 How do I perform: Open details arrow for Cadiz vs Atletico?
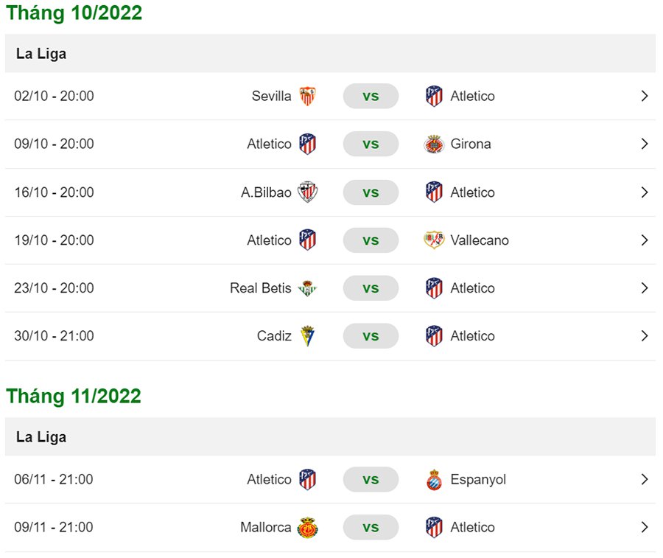(x=645, y=336)
